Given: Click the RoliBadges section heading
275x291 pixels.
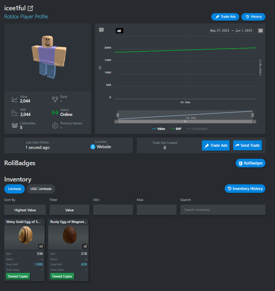Looking at the screenshot, I should (x=20, y=163).
